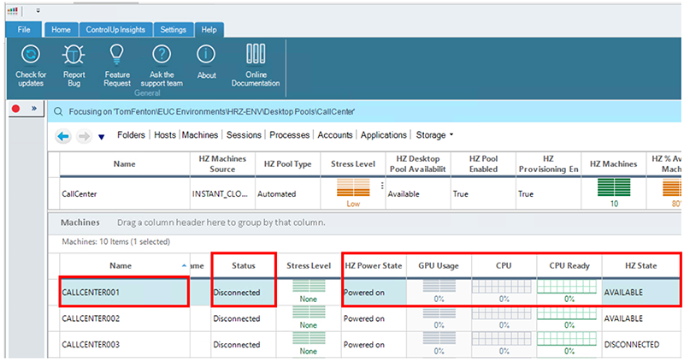
Task: Open the Storage dropdown menu
Action: 434,135
